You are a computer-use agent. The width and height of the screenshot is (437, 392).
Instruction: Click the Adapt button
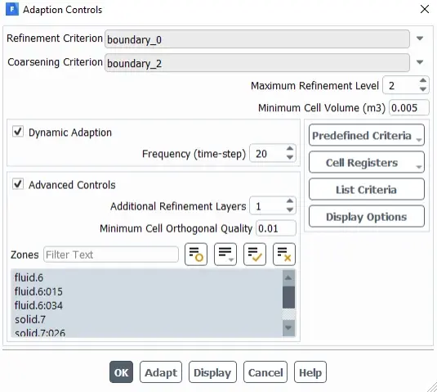click(x=161, y=372)
